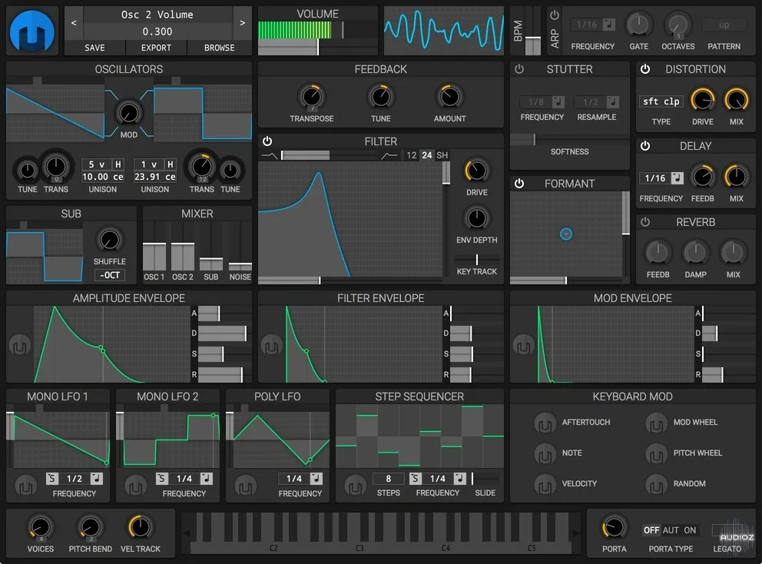Toggle Mono LFO 1 sync S button

coord(52,479)
